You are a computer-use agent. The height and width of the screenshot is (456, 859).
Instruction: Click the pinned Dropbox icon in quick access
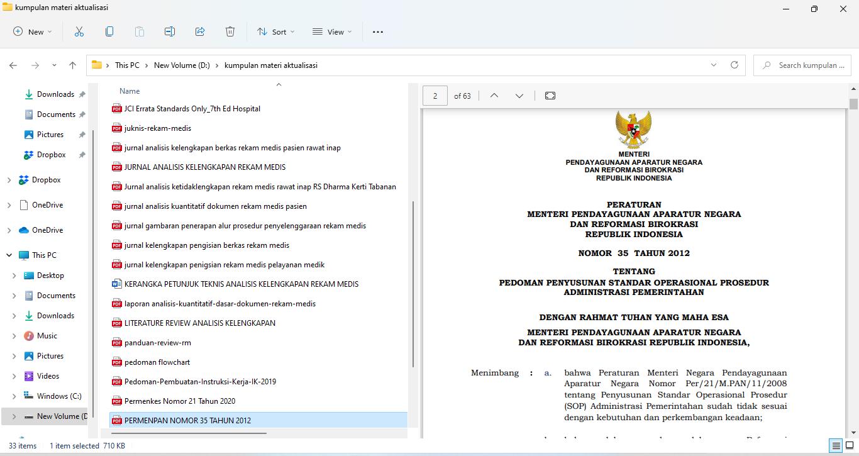coord(28,155)
